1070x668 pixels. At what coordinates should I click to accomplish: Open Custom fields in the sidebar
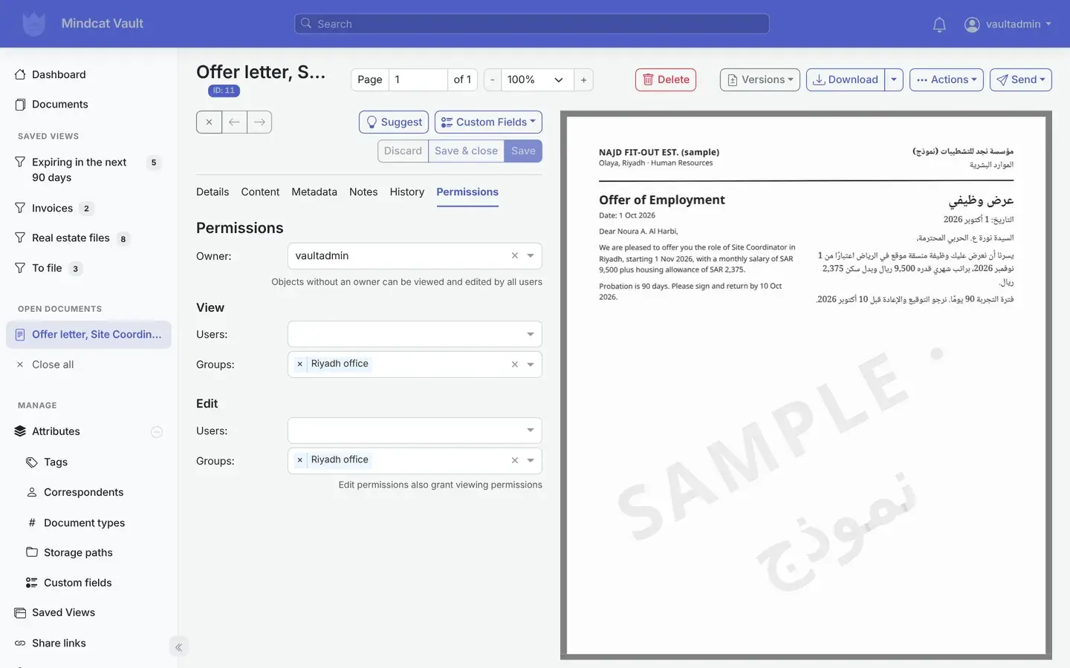pyautogui.click(x=77, y=583)
